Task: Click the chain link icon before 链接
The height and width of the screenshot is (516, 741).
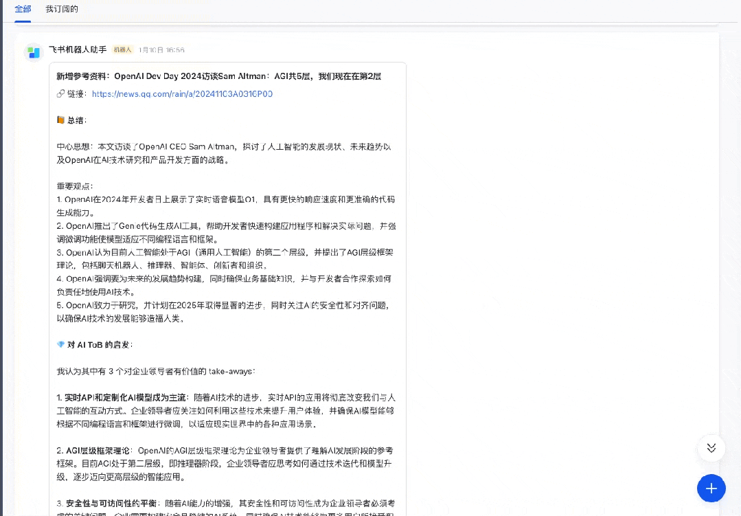Action: (60, 94)
